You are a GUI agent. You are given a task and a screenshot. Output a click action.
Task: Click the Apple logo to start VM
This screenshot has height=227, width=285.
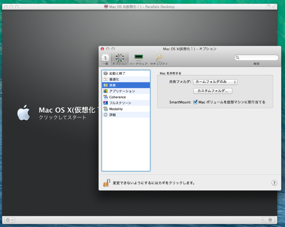coord(24,113)
